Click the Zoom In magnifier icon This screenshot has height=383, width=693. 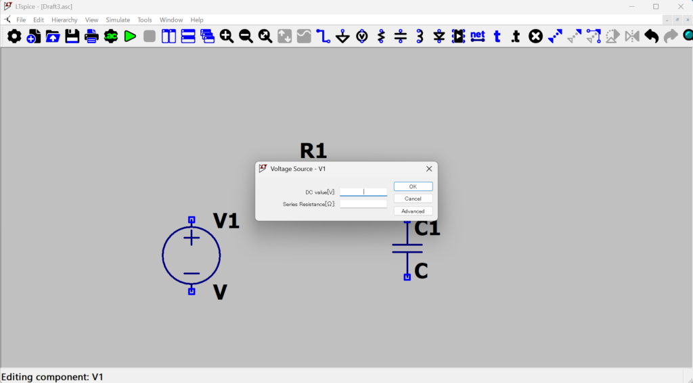point(227,36)
